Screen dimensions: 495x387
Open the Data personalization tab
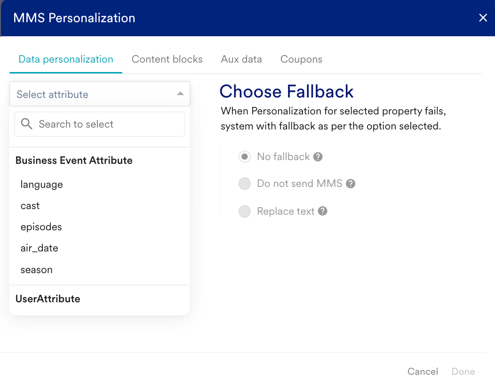[x=66, y=59]
